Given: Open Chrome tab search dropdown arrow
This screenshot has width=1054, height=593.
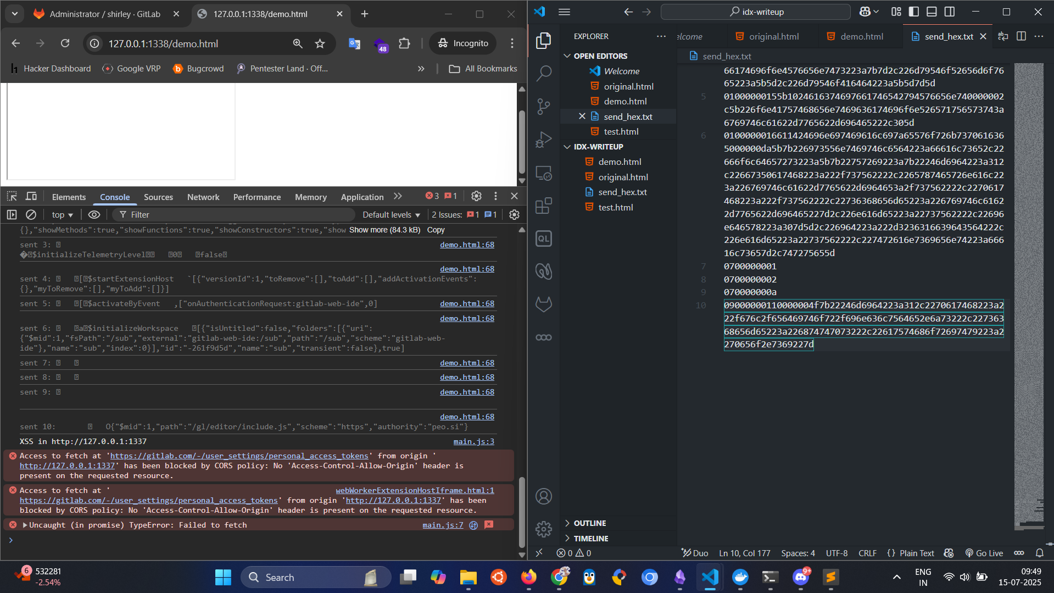Looking at the screenshot, I should pos(15,14).
